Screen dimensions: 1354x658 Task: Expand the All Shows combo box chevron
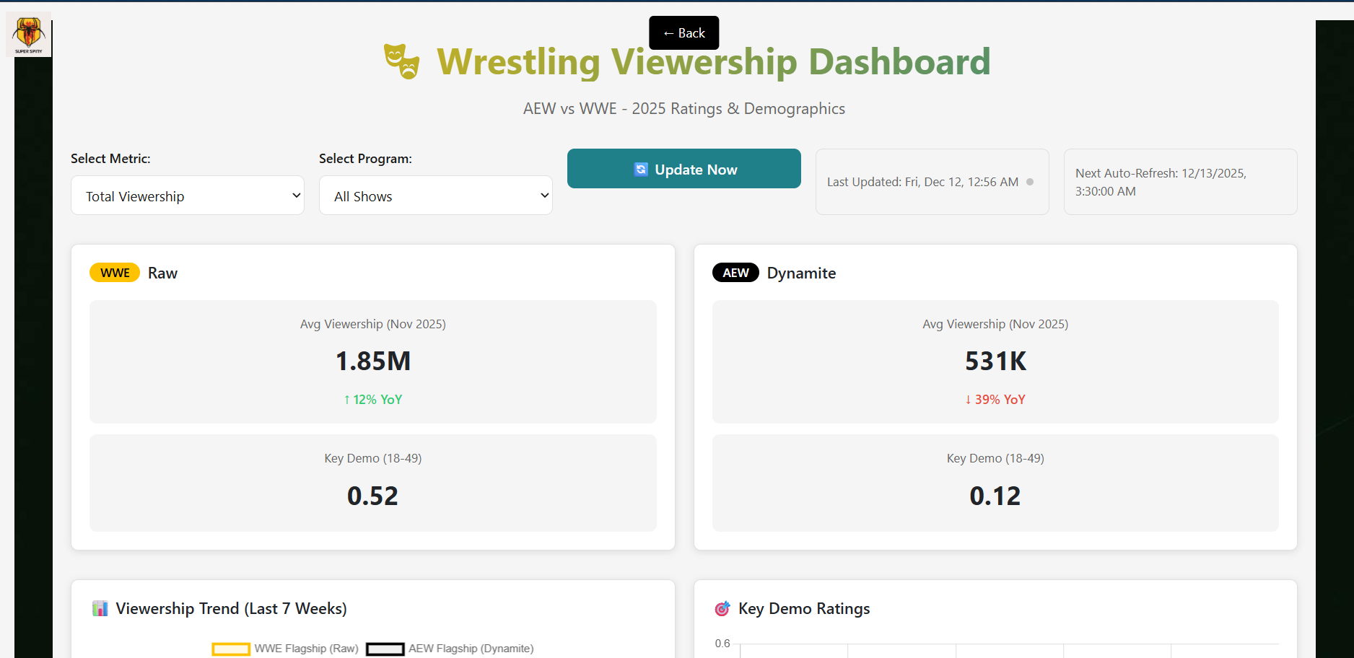tap(544, 196)
